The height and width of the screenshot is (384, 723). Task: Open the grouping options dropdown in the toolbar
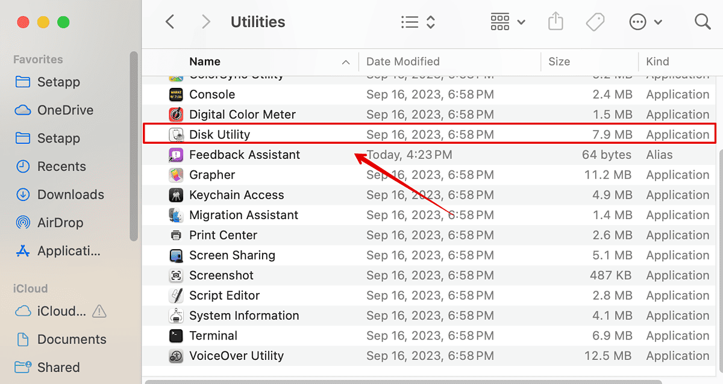tap(508, 21)
